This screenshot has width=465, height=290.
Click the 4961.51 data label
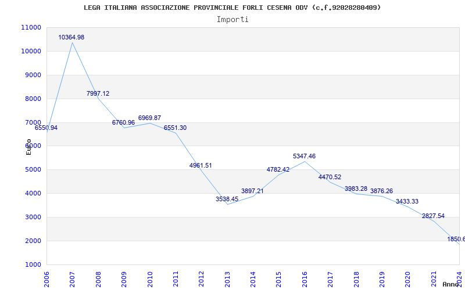tap(201, 165)
